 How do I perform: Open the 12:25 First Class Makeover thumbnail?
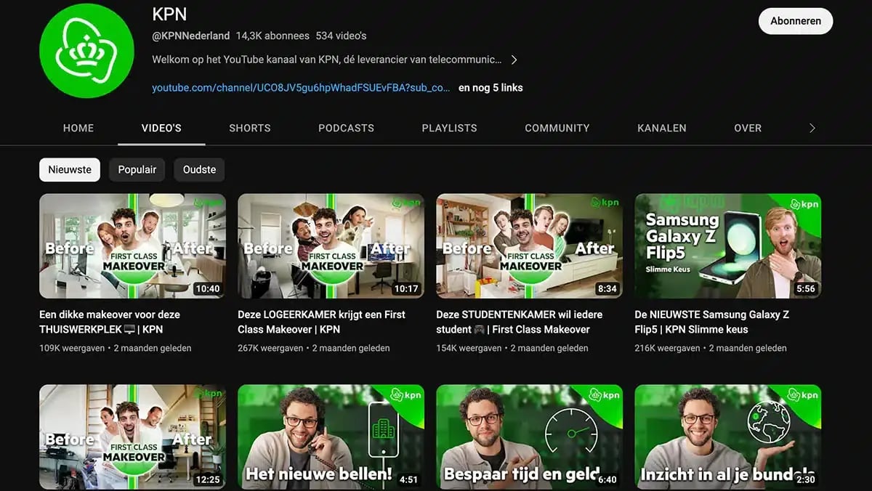pyautogui.click(x=132, y=437)
